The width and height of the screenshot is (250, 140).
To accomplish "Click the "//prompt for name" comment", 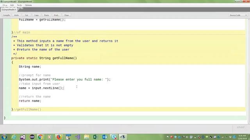I will [x=35, y=75].
